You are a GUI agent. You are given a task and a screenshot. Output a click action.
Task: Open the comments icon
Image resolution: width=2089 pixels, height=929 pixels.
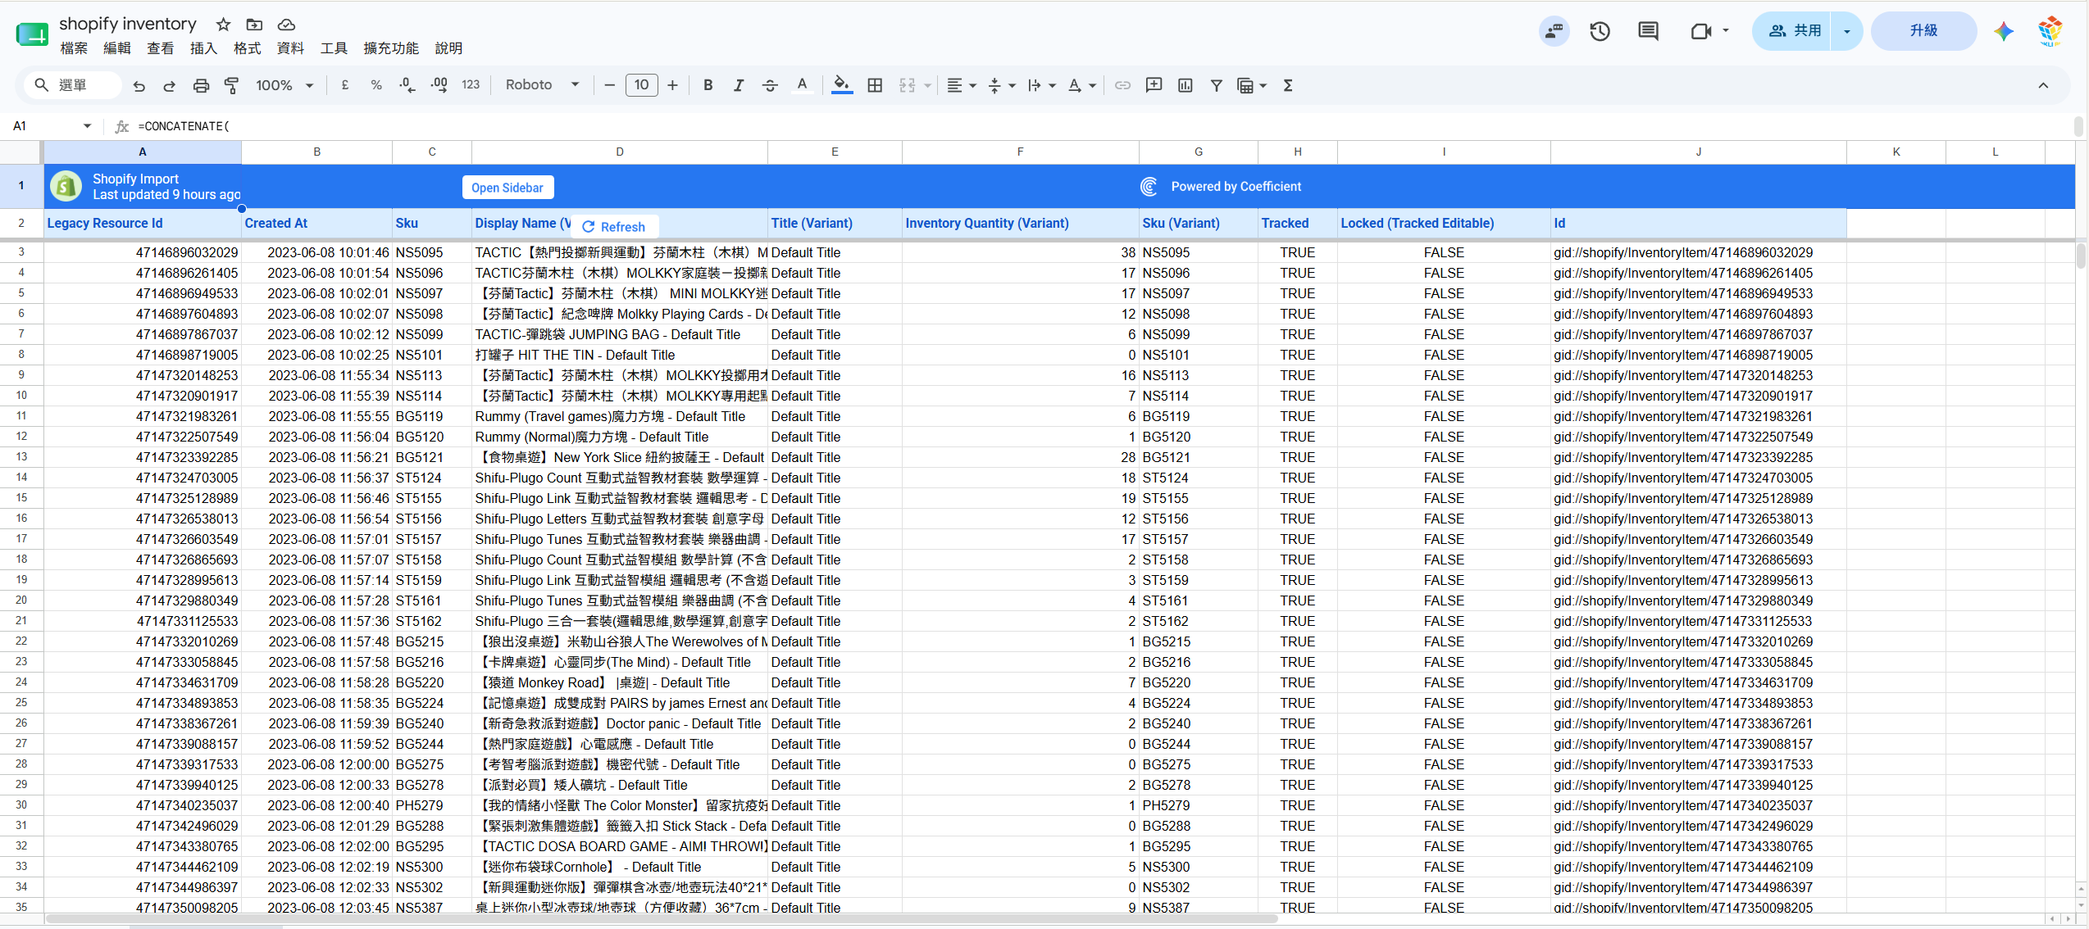[1648, 31]
